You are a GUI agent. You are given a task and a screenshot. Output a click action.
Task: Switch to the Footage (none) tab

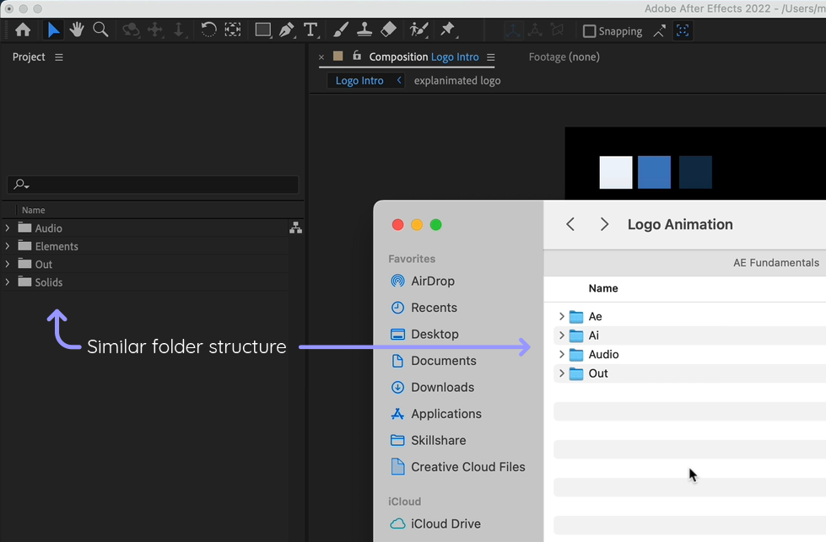(564, 56)
